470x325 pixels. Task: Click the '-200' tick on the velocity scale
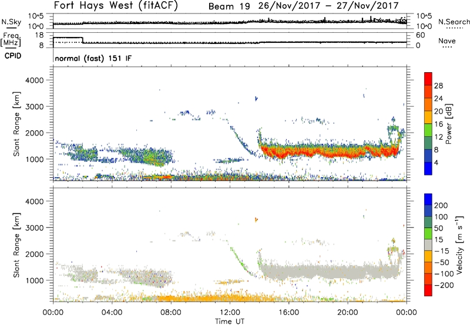coord(444,285)
